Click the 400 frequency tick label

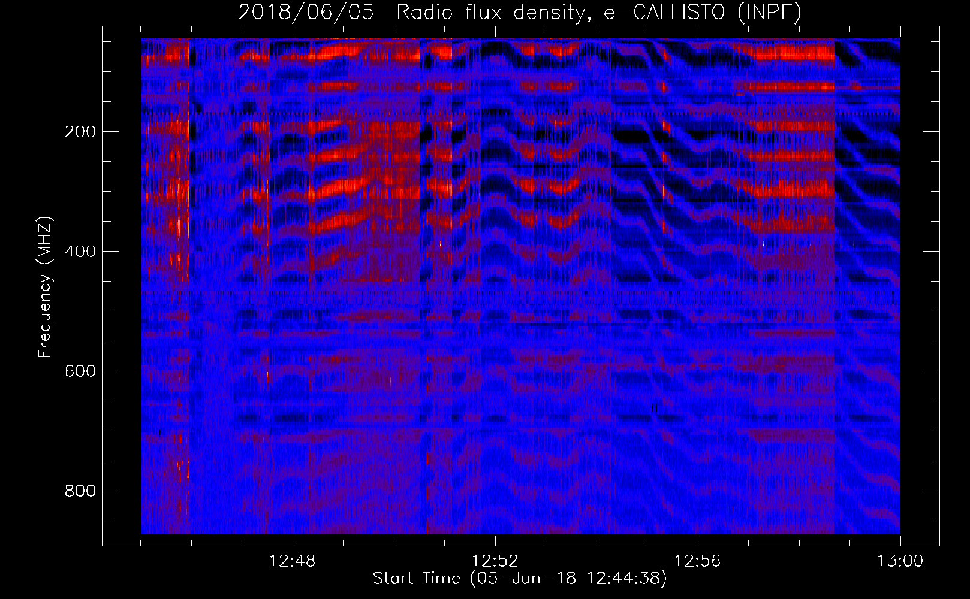(80, 252)
